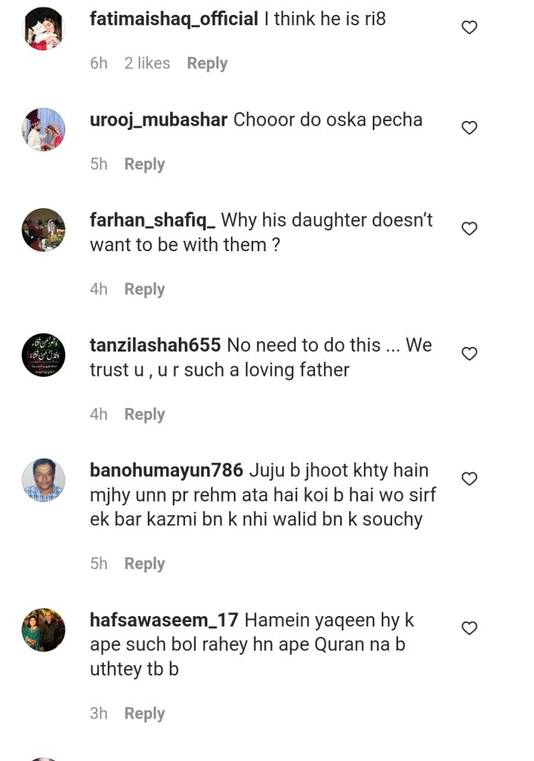Like fatimaishaq_official's comment with heart icon

pyautogui.click(x=469, y=27)
